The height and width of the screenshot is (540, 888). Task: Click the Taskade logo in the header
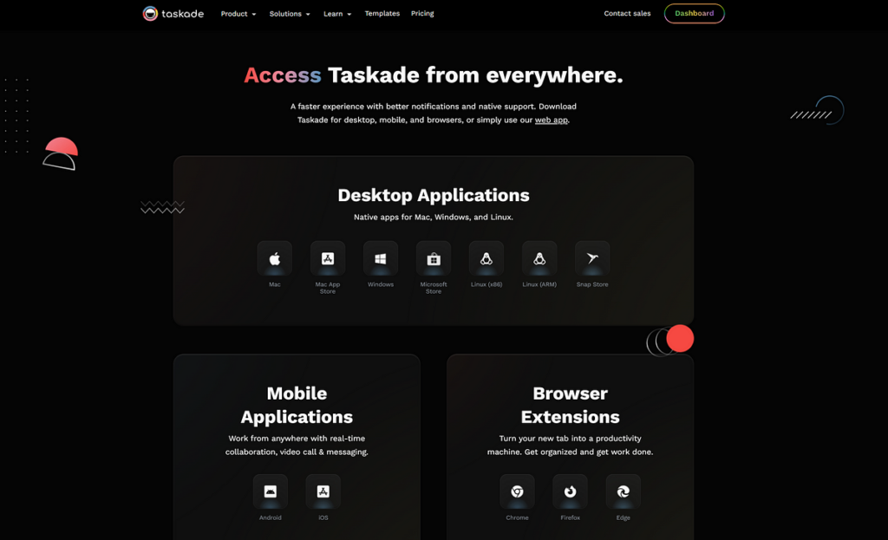tap(173, 14)
